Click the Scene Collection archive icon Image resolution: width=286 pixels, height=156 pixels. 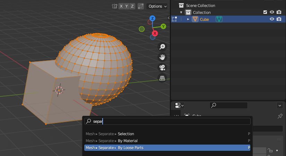coord(181,6)
